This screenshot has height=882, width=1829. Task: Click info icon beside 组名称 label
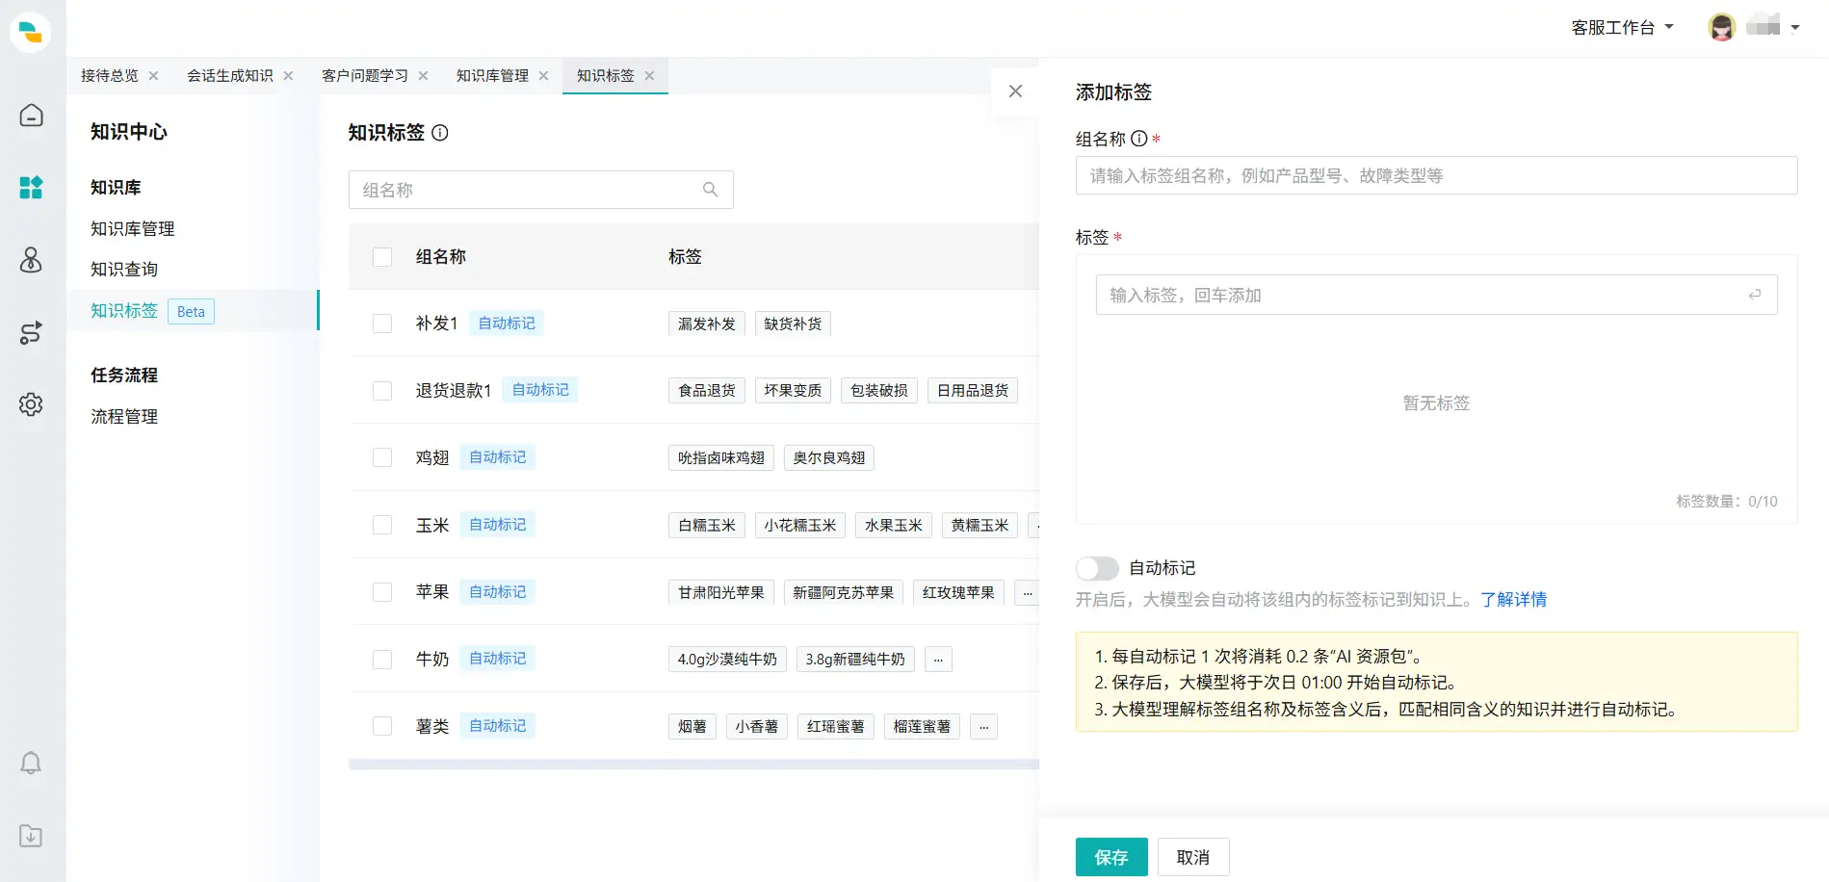pos(1139,139)
